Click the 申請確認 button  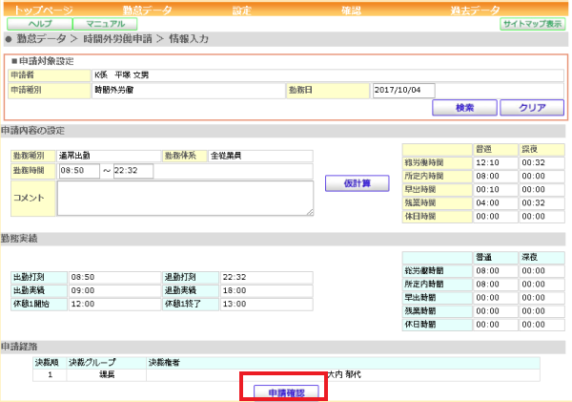(x=286, y=392)
